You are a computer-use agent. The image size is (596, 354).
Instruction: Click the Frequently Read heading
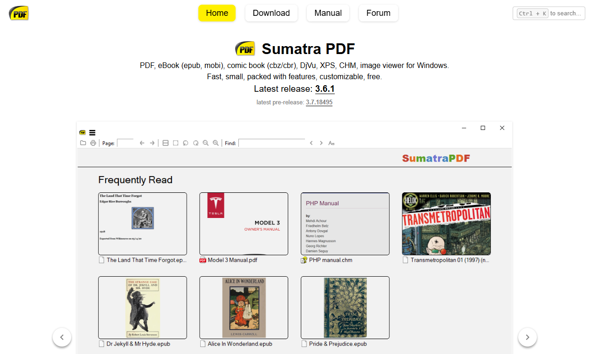(135, 180)
